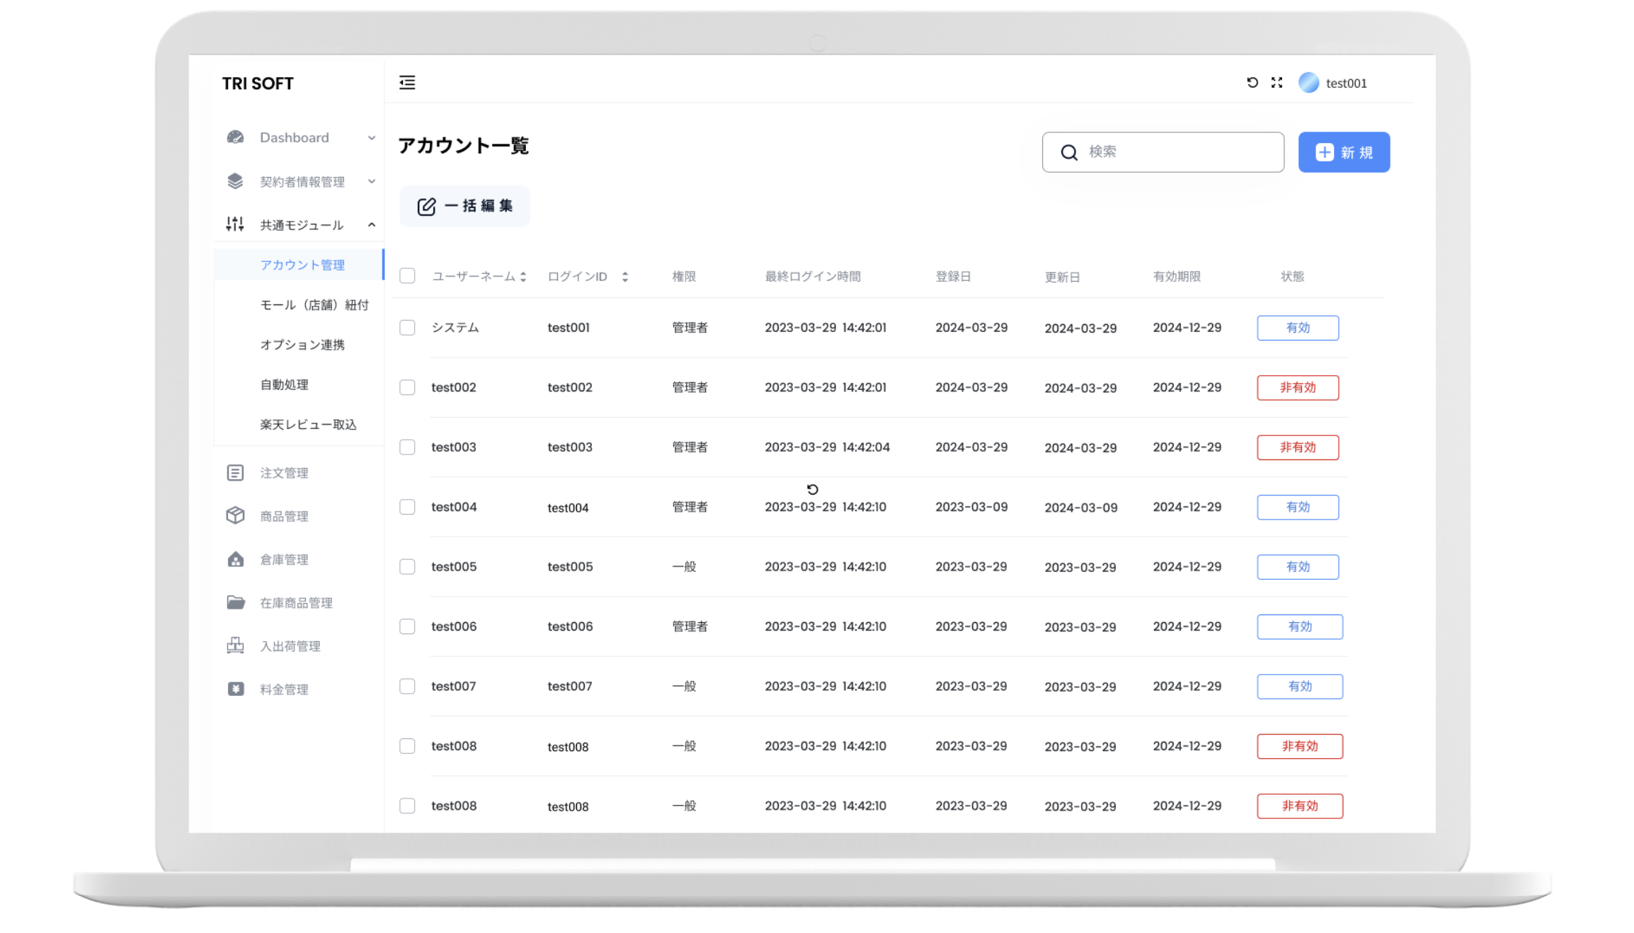Viewport: 1634px width, 933px height.
Task: Select the Dashboard globe icon
Action: 236,137
